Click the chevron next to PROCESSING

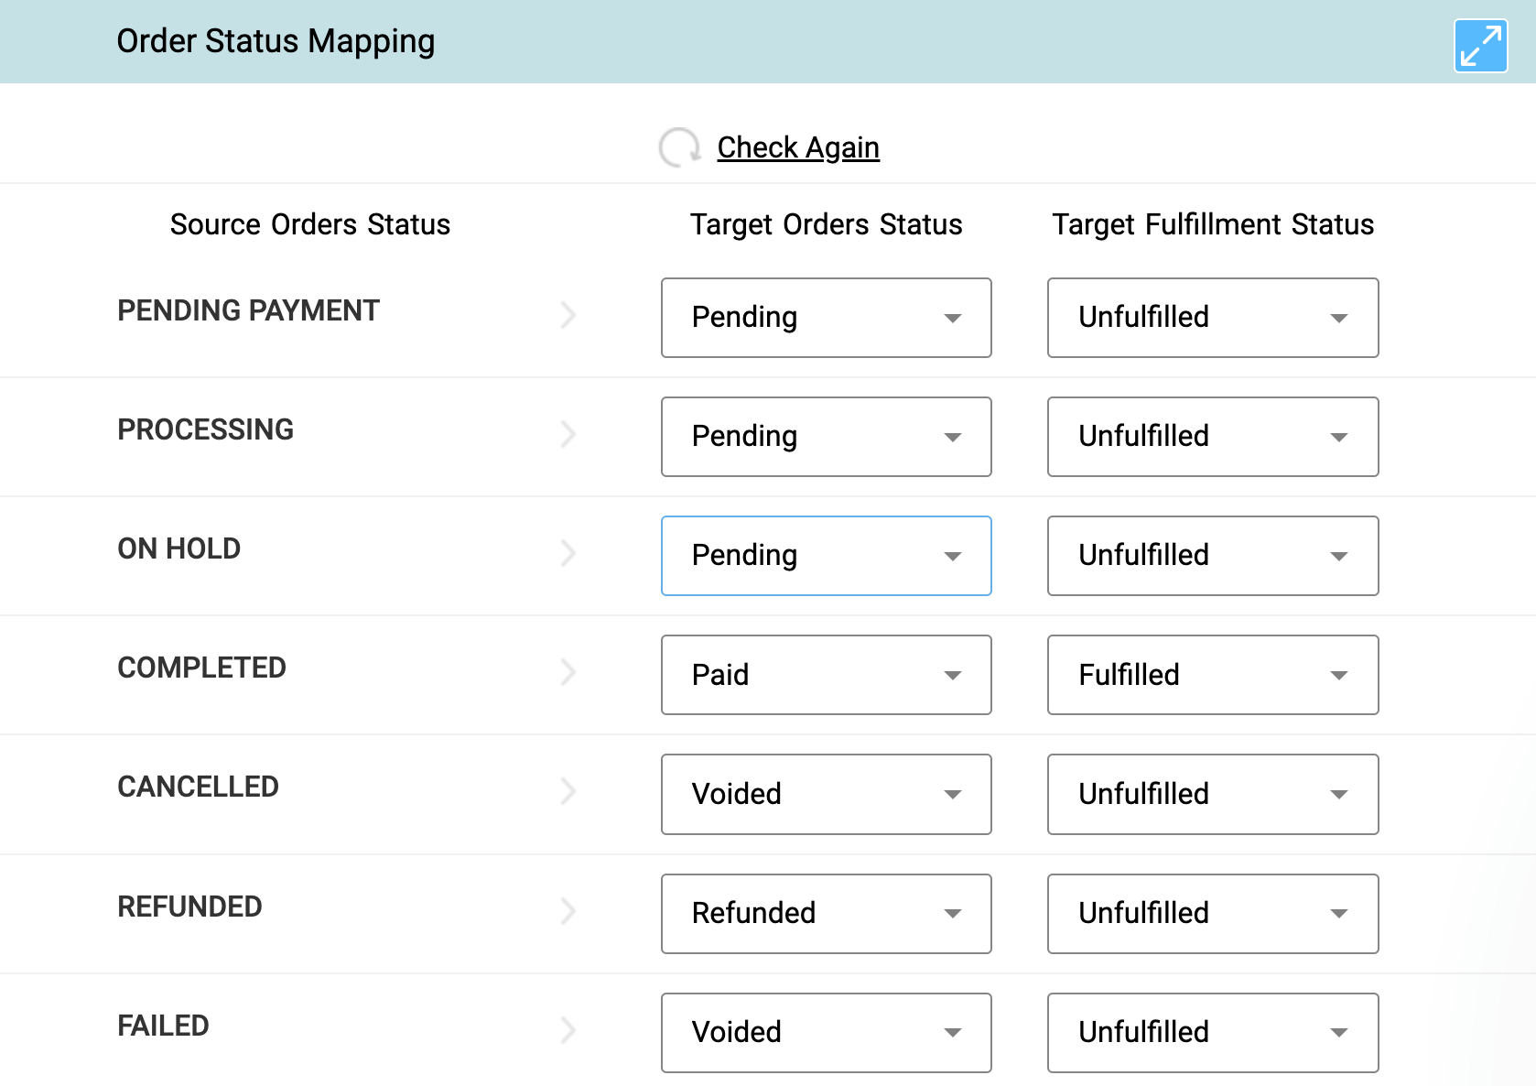[x=568, y=434]
